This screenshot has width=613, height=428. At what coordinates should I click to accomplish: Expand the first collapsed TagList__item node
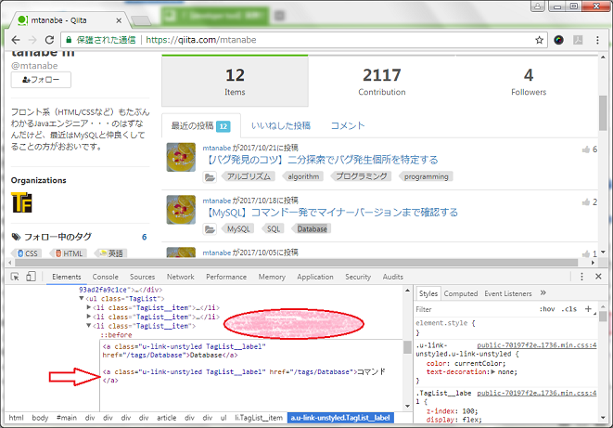point(89,307)
